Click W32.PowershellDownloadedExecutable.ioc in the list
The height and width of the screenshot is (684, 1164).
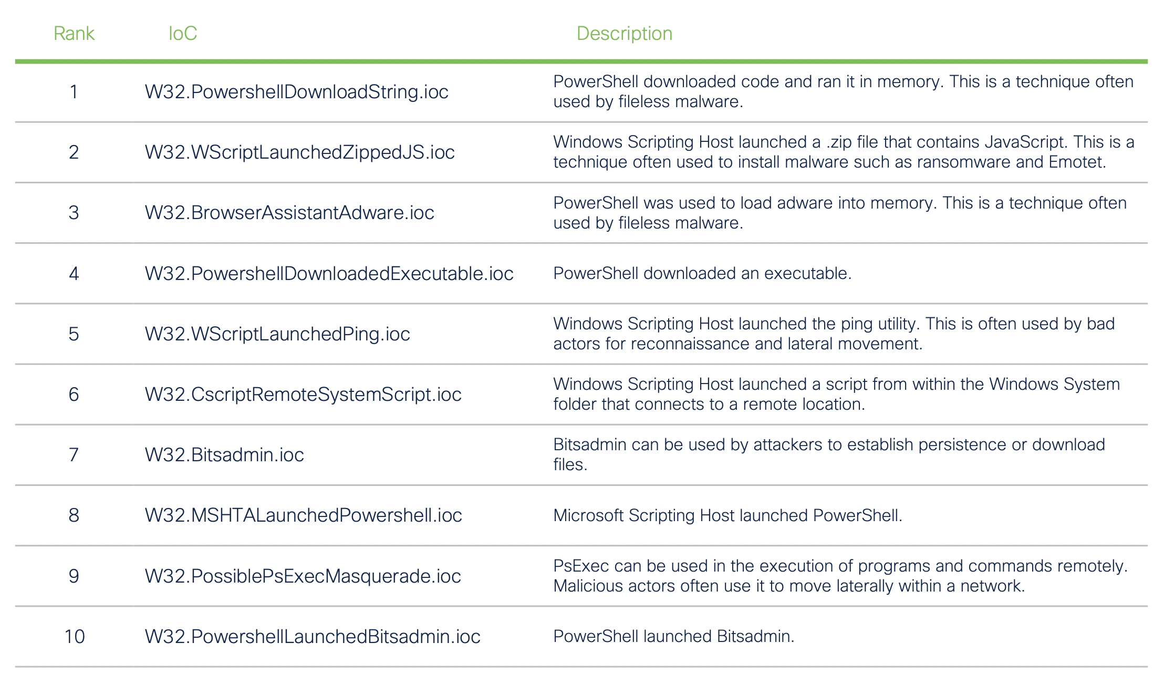(x=329, y=274)
